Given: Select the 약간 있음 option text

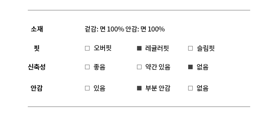Looking at the screenshot, I should 158,67.
